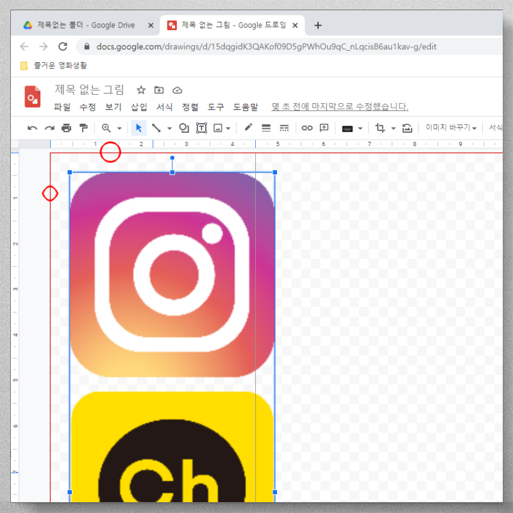Viewport: 513px width, 513px height.
Task: Click the lock site info icon
Action: (87, 46)
